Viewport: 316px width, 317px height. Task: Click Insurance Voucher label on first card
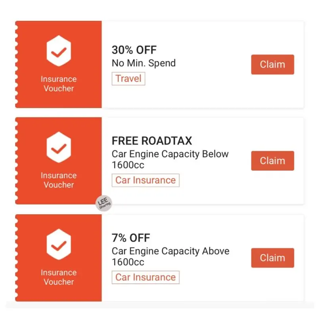click(x=59, y=84)
